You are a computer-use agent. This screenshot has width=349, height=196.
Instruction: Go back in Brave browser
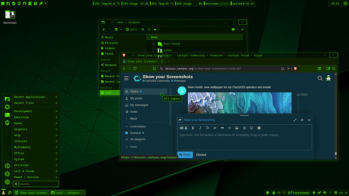[x=124, y=68]
